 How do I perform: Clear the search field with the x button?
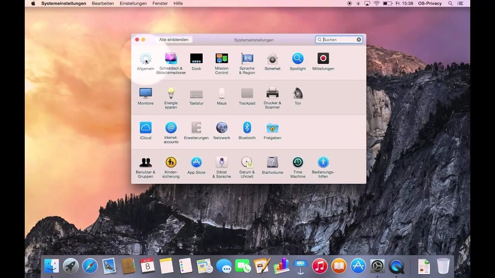click(x=359, y=39)
